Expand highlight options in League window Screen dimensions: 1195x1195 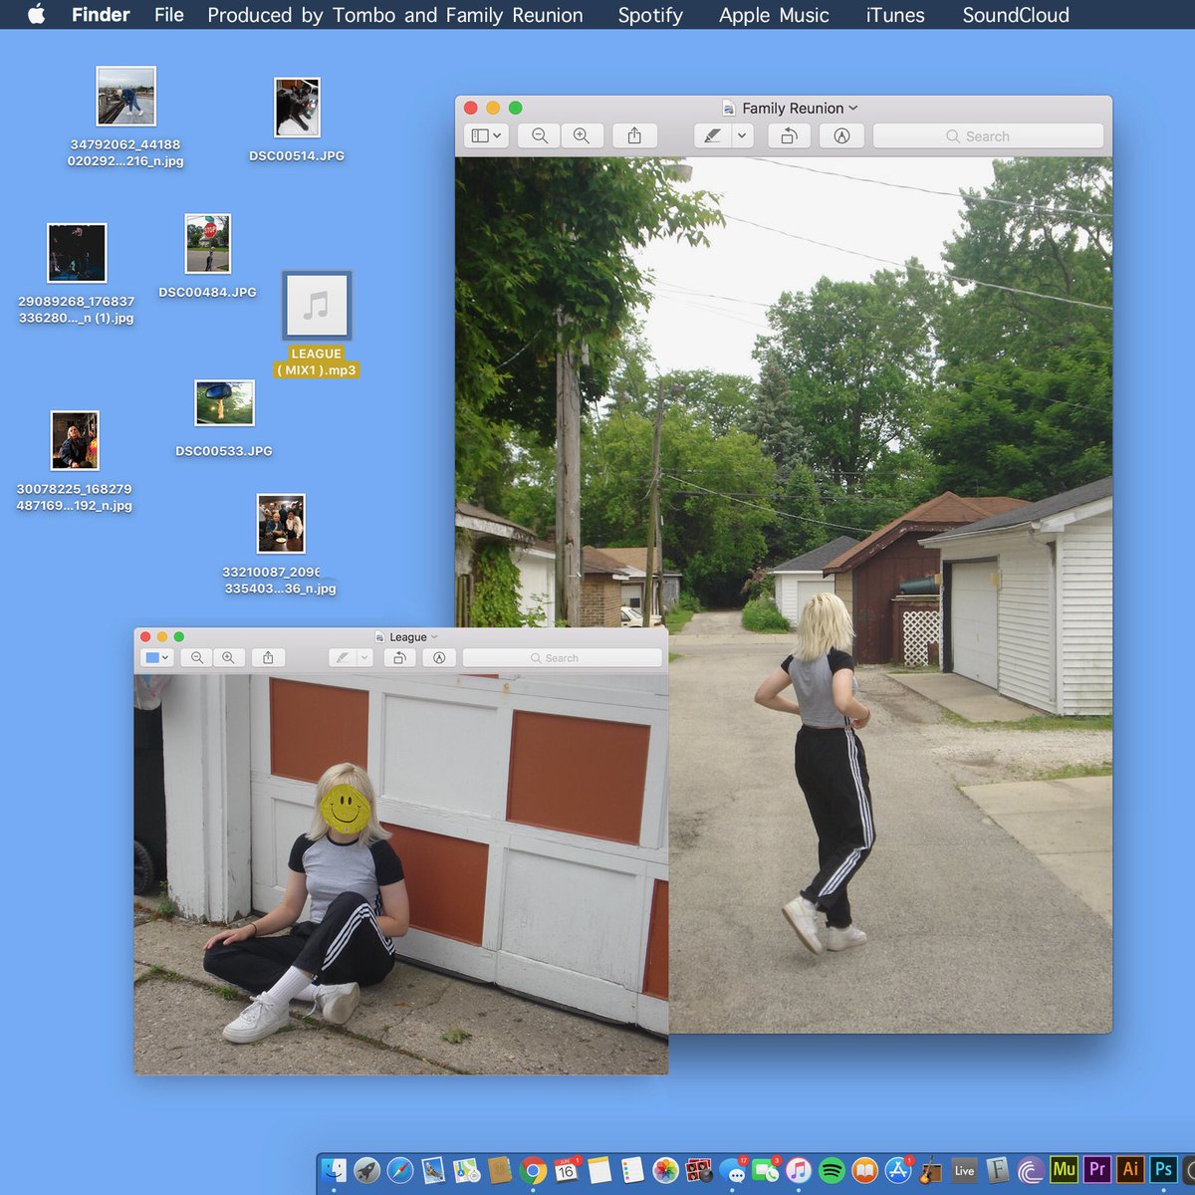364,657
